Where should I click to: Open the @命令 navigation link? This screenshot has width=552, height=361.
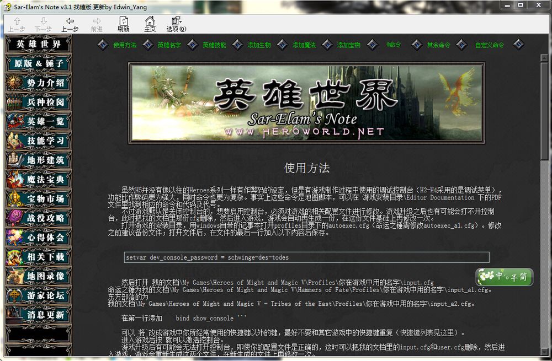[x=393, y=45]
